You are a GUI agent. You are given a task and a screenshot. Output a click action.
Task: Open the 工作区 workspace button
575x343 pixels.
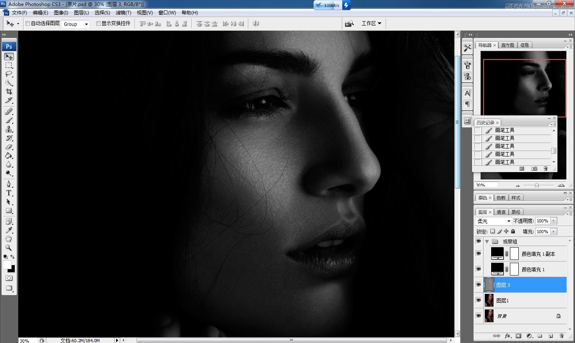click(x=371, y=24)
